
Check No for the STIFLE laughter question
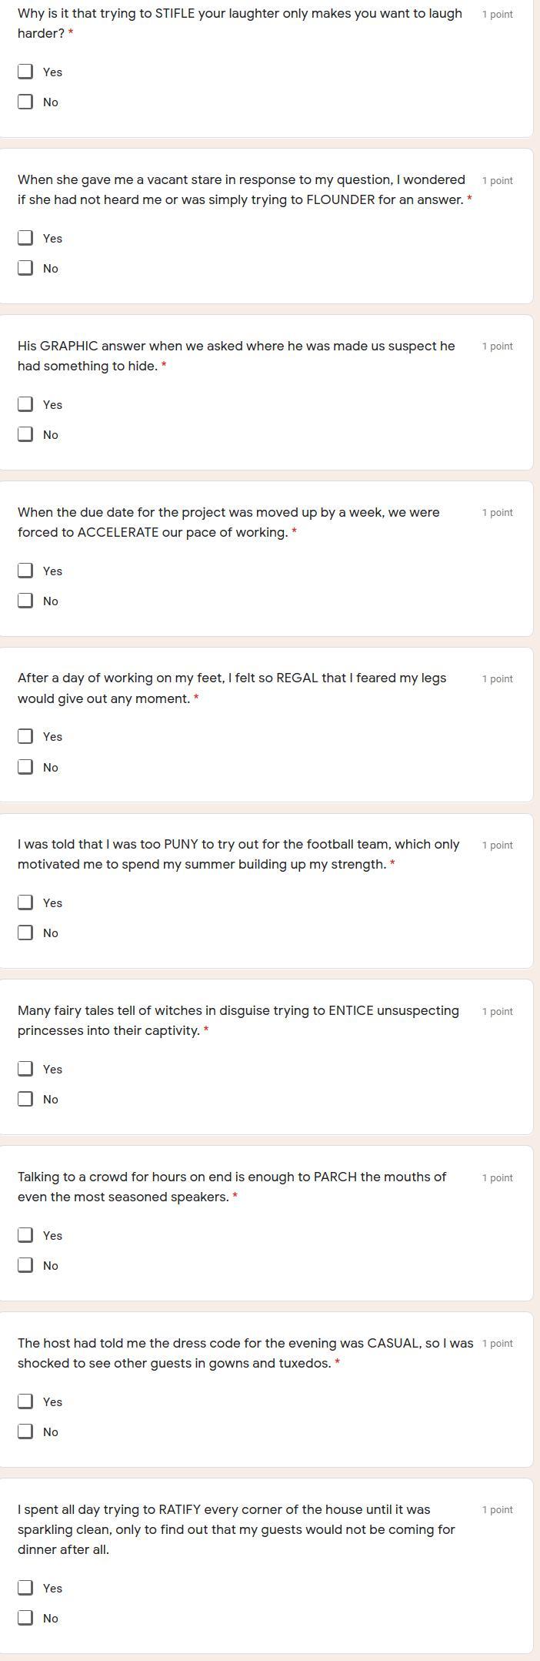pyautogui.click(x=25, y=102)
